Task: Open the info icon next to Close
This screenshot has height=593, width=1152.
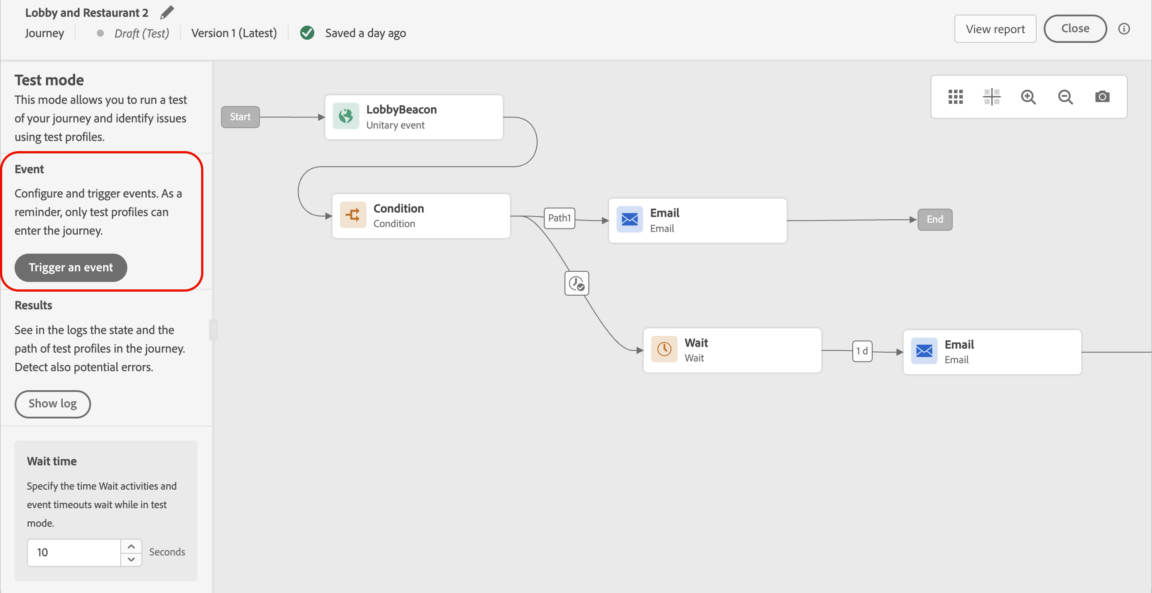Action: [1124, 29]
